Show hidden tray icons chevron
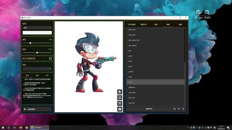 (x=188, y=127)
